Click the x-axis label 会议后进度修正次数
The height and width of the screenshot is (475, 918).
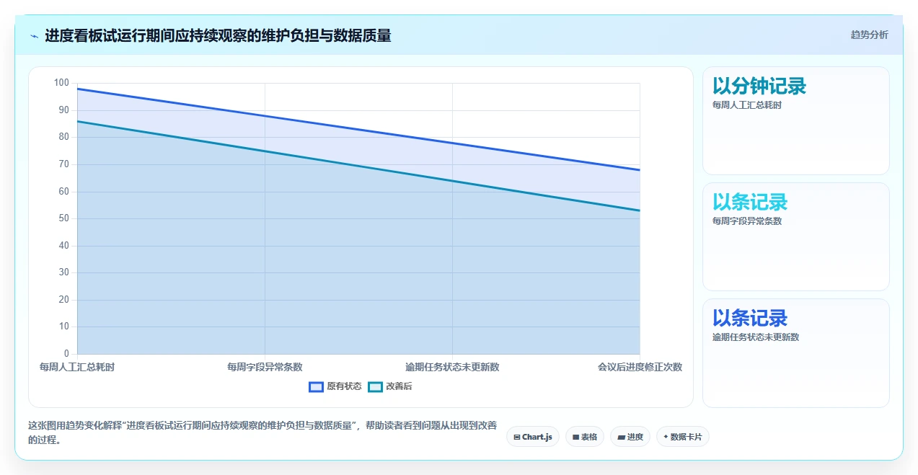point(640,367)
